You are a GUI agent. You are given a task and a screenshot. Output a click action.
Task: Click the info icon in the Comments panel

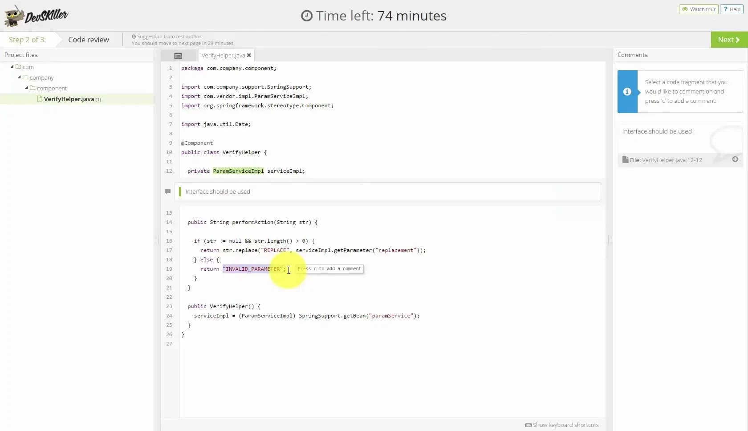[627, 92]
